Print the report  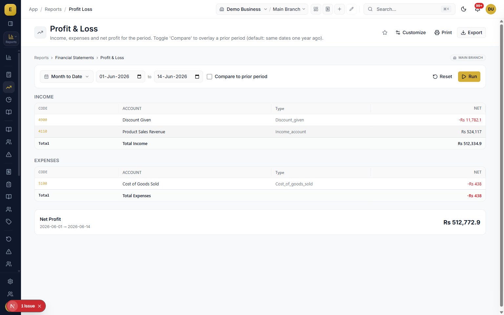(x=443, y=32)
